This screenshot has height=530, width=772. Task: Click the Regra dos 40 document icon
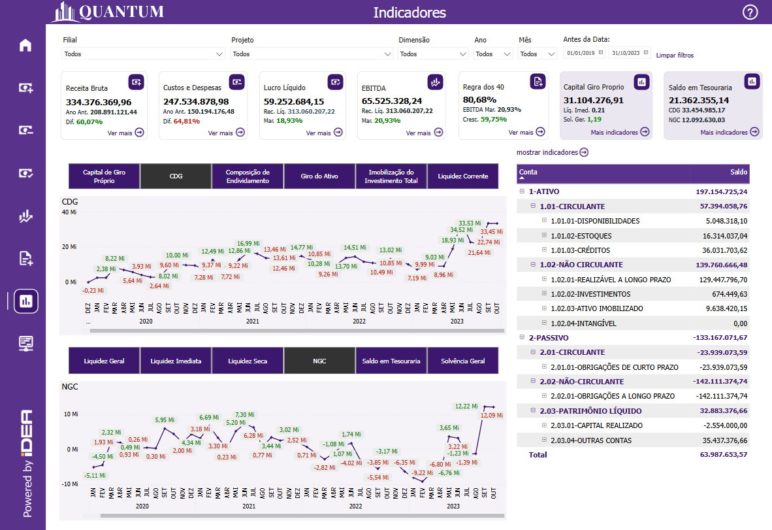coord(538,81)
